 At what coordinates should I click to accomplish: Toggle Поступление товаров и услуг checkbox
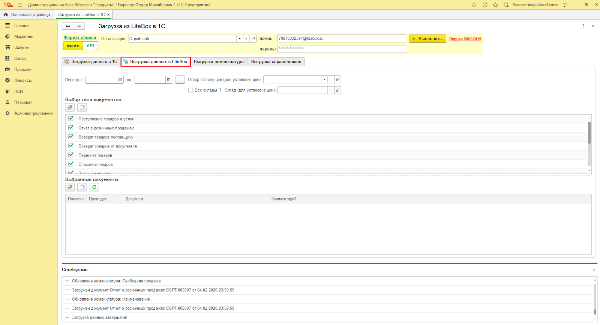71,119
